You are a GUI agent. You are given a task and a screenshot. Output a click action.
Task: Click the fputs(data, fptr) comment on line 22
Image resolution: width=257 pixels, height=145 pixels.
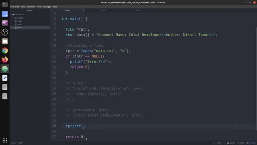(88, 110)
